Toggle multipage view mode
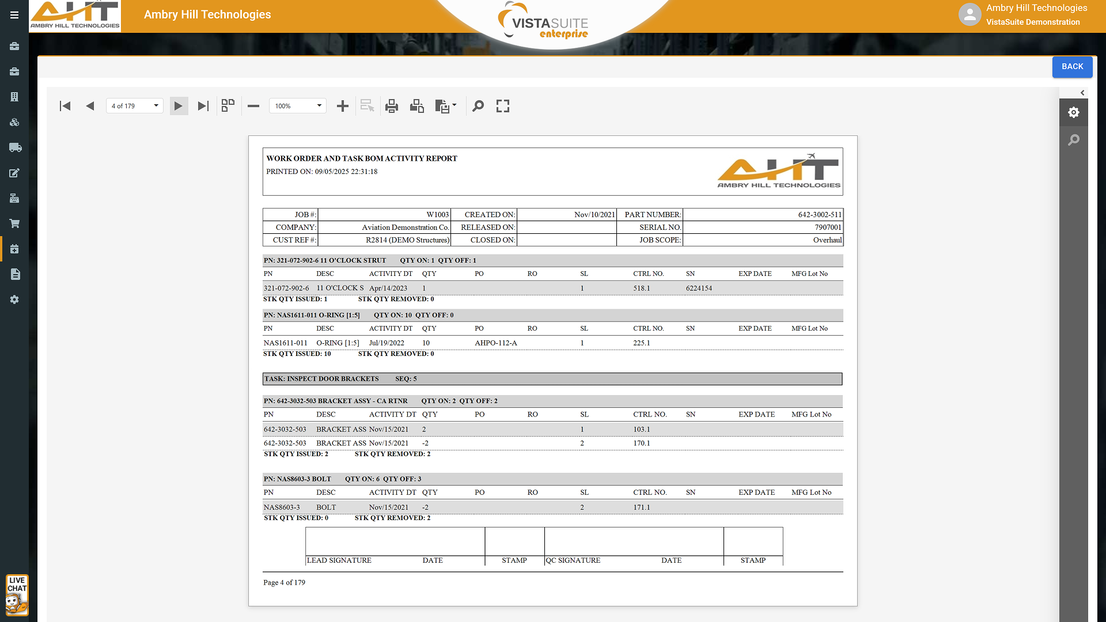Image resolution: width=1106 pixels, height=622 pixels. pos(228,105)
